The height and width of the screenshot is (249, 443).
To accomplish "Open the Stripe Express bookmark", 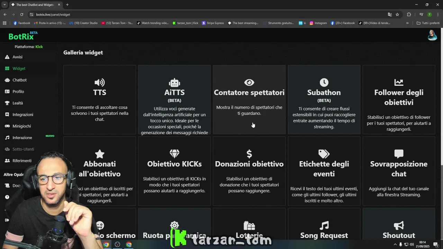I will tap(213, 23).
